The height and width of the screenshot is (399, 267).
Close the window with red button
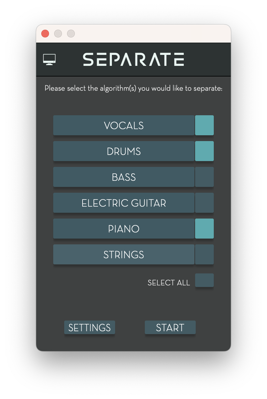pyautogui.click(x=45, y=34)
